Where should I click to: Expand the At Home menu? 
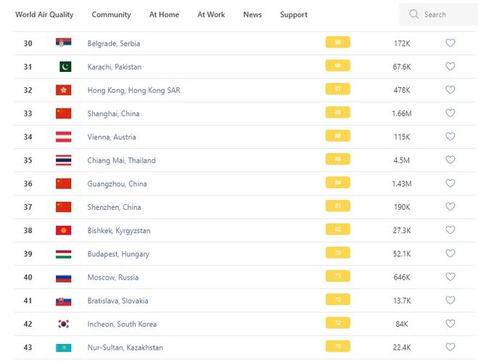coord(164,15)
